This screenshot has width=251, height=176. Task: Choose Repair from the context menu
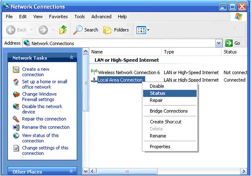[x=170, y=100]
